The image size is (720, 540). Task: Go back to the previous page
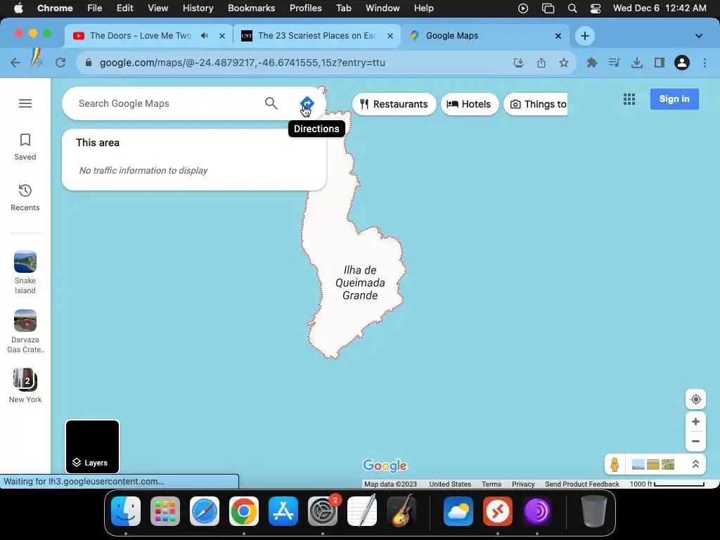[15, 63]
